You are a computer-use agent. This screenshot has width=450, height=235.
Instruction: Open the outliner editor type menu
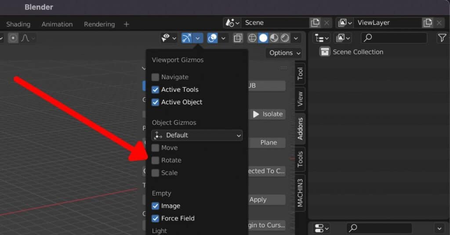tap(322, 38)
